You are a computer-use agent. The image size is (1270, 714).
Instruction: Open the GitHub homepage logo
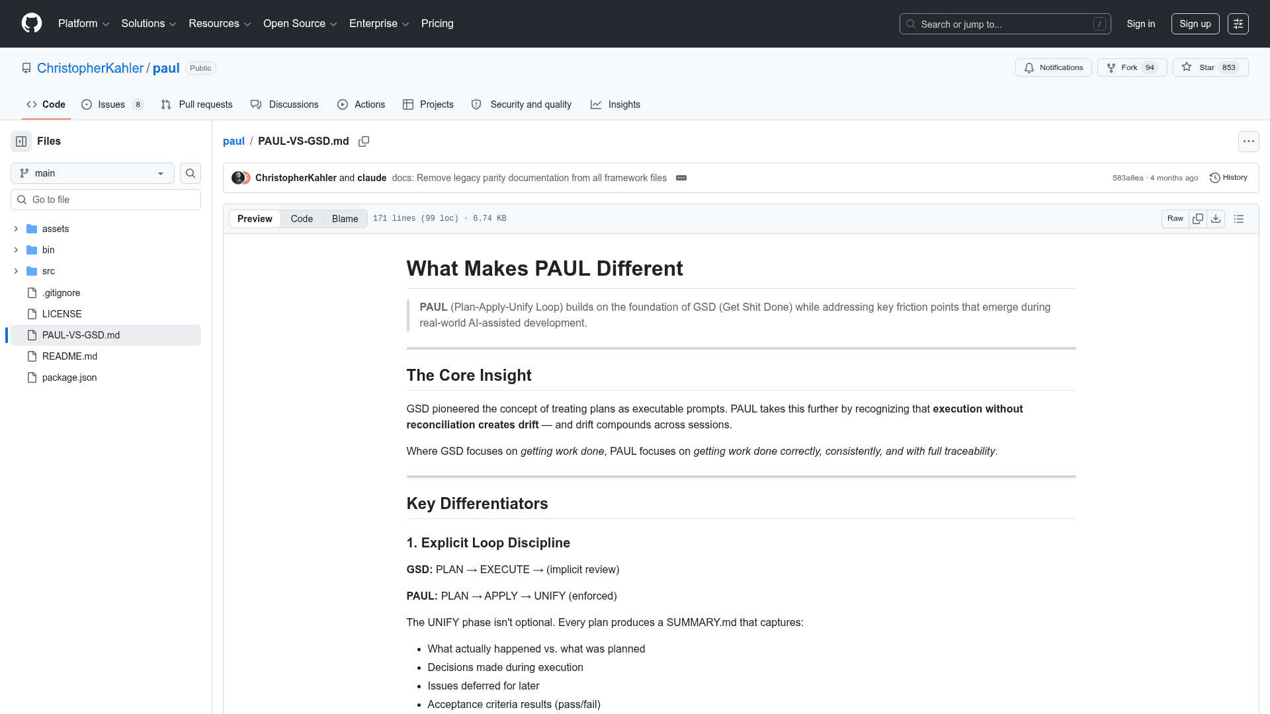[x=32, y=24]
